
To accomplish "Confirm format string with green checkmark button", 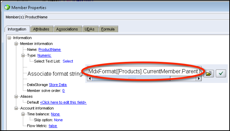I will pyautogui.click(x=221, y=73).
